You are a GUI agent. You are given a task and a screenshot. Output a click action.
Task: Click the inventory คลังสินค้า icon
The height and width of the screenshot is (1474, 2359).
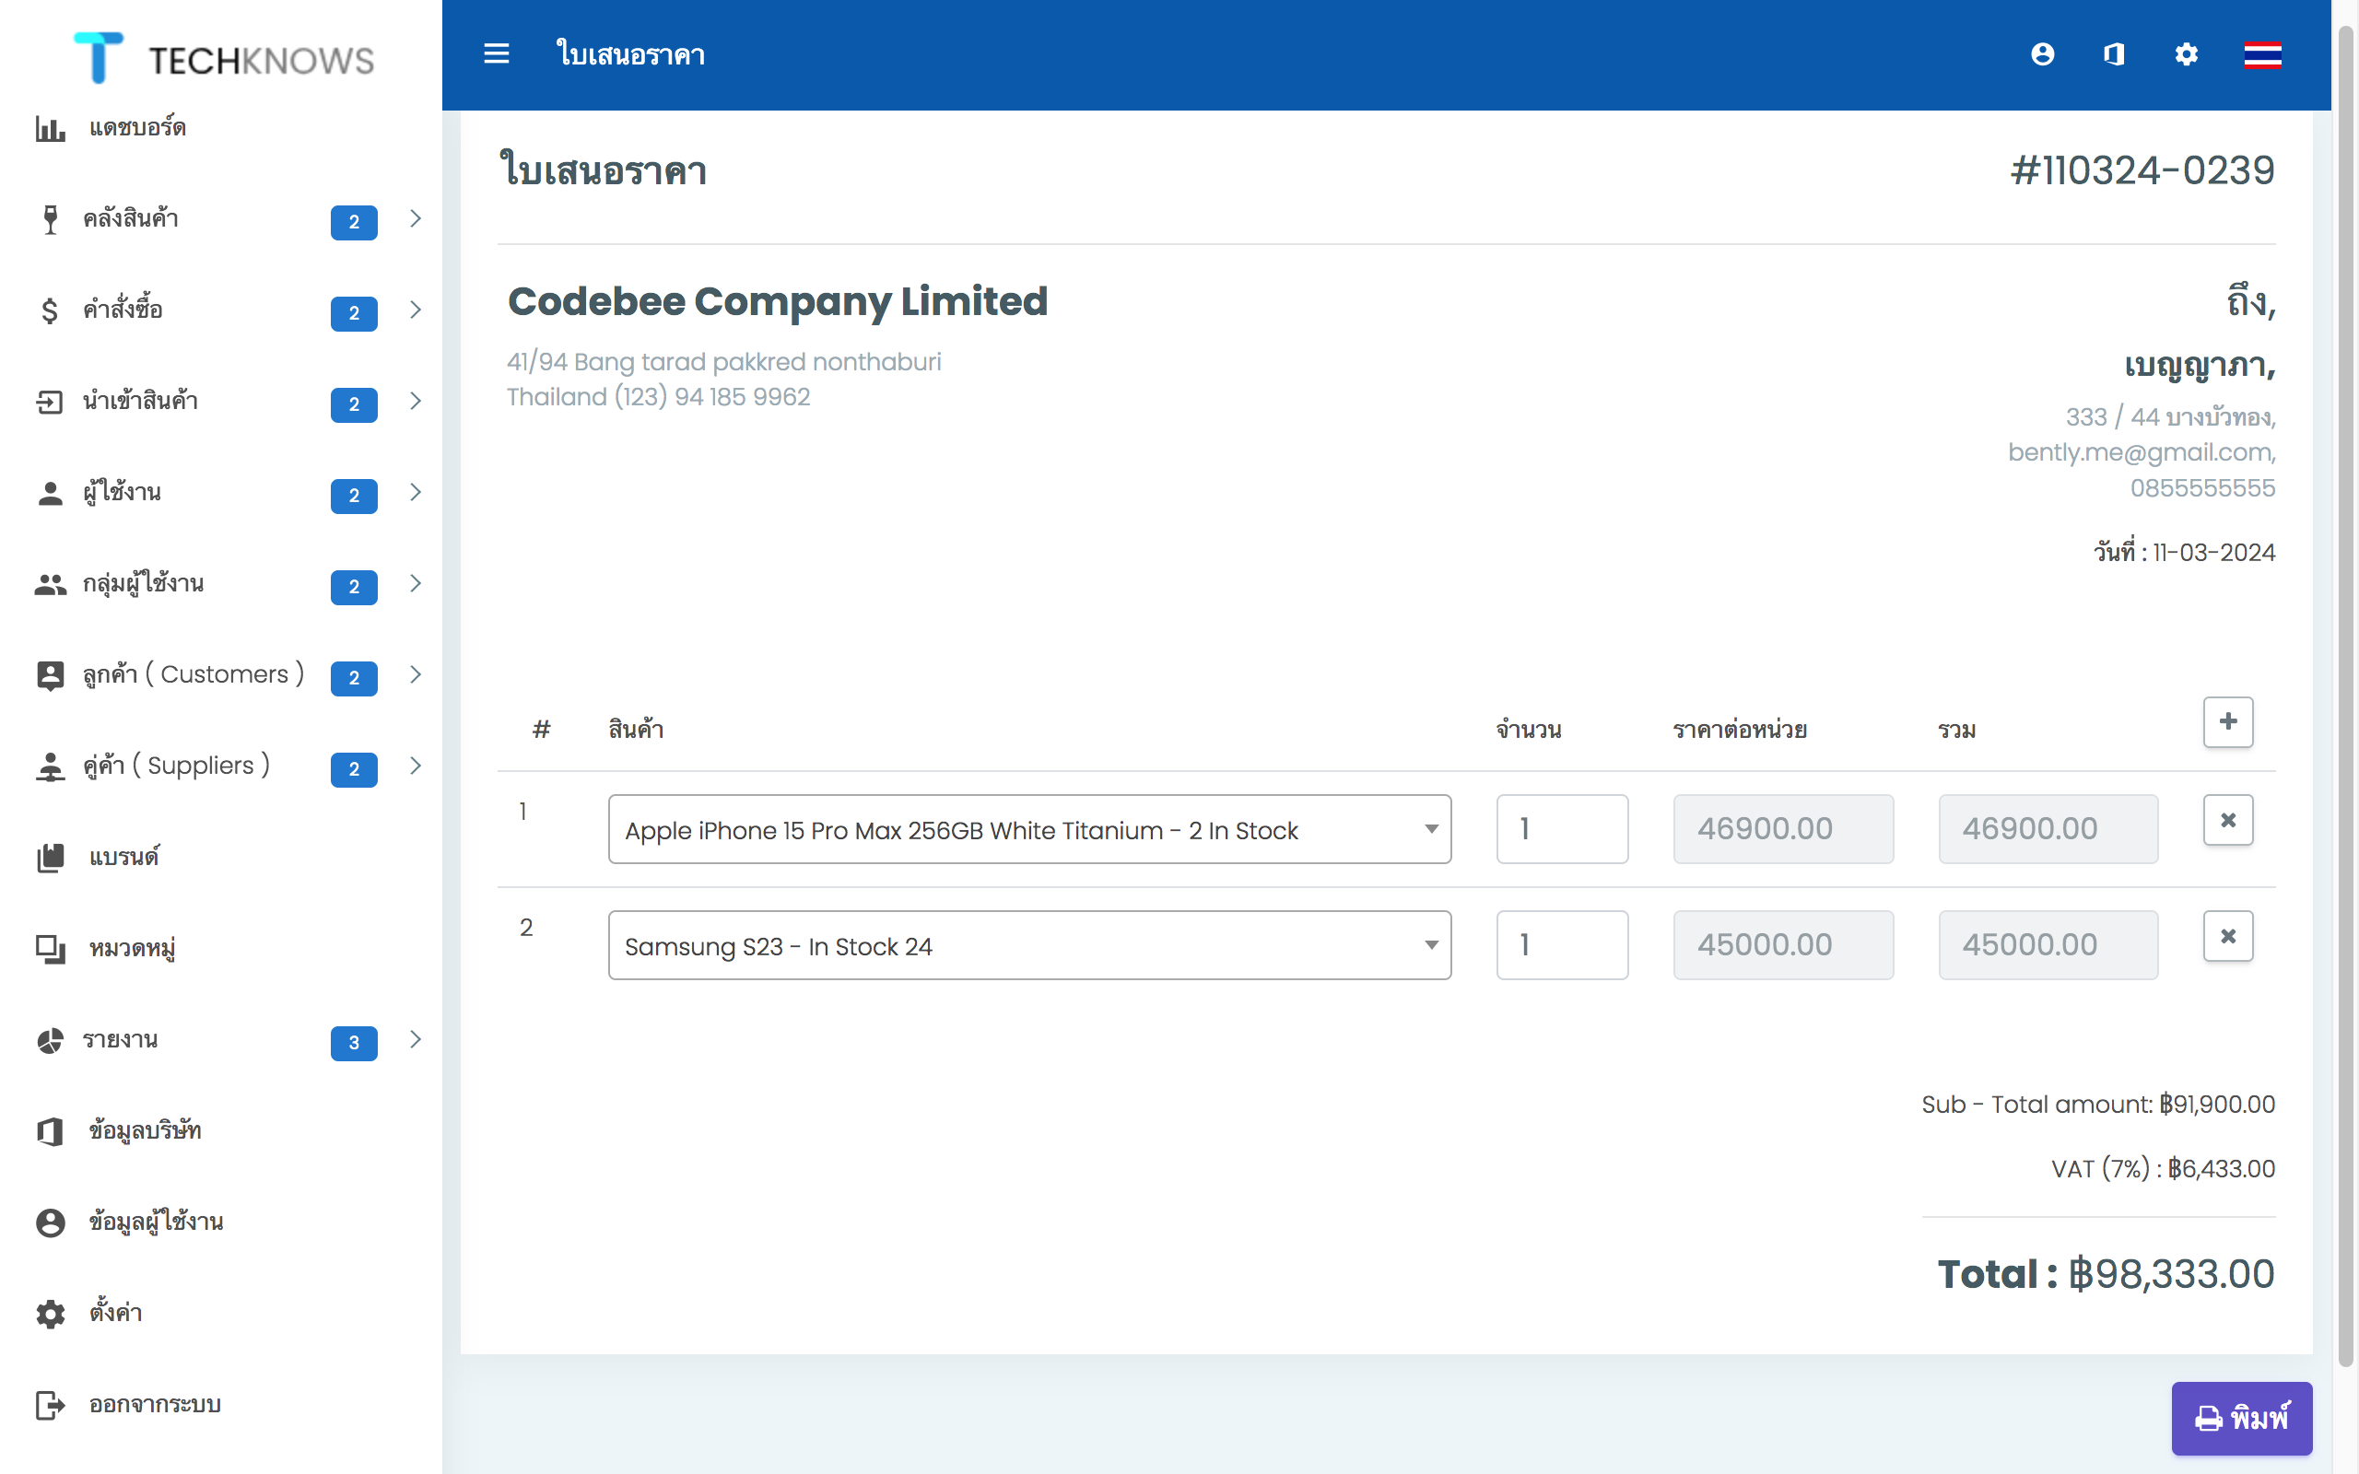[x=50, y=218]
